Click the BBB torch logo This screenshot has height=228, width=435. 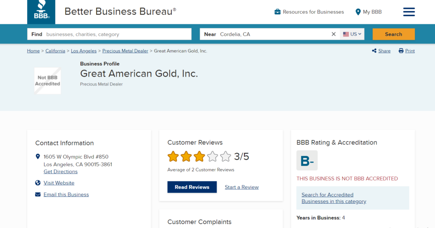click(x=41, y=11)
